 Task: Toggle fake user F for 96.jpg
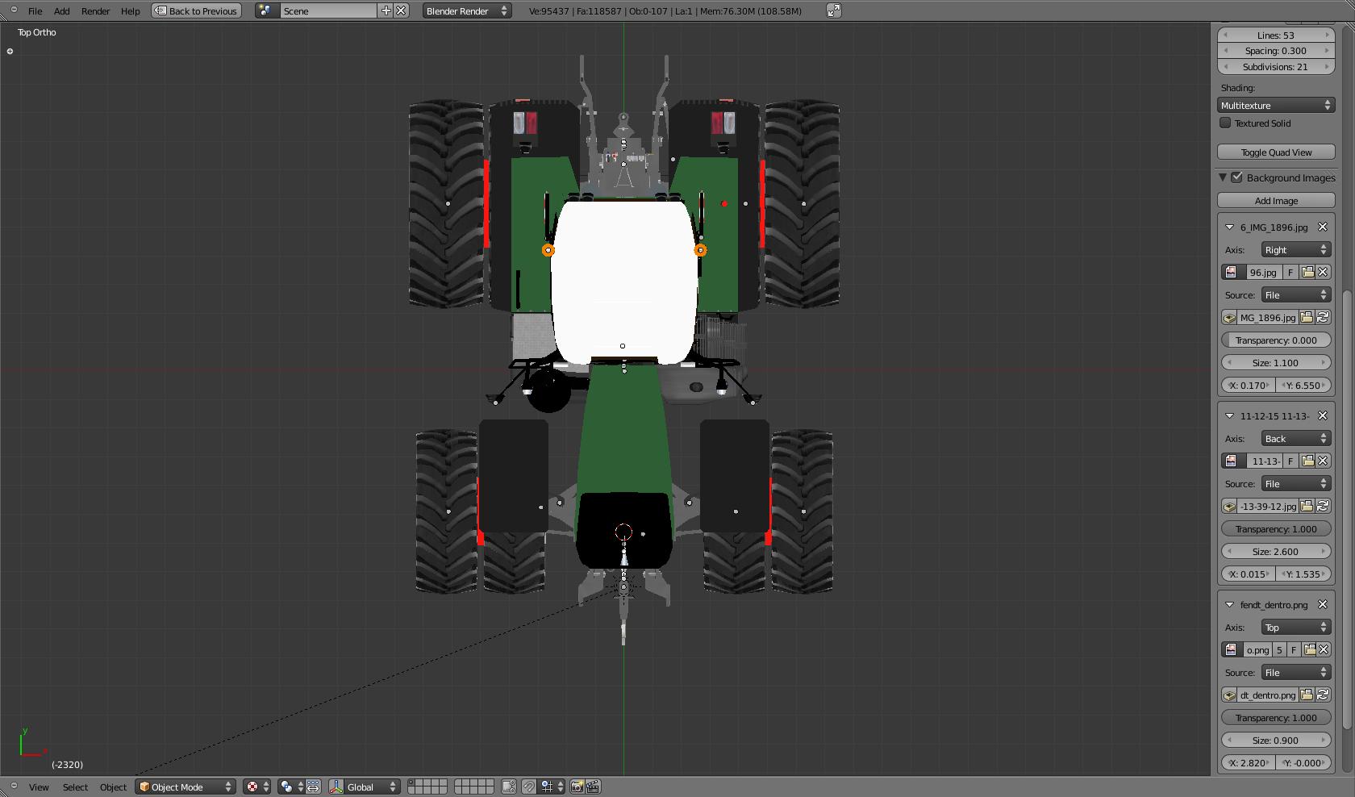pos(1290,273)
